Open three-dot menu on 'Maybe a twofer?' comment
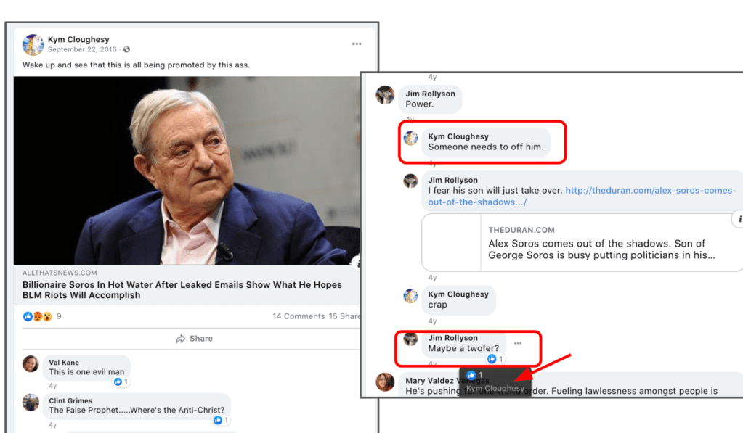The image size is (743, 433). point(517,343)
